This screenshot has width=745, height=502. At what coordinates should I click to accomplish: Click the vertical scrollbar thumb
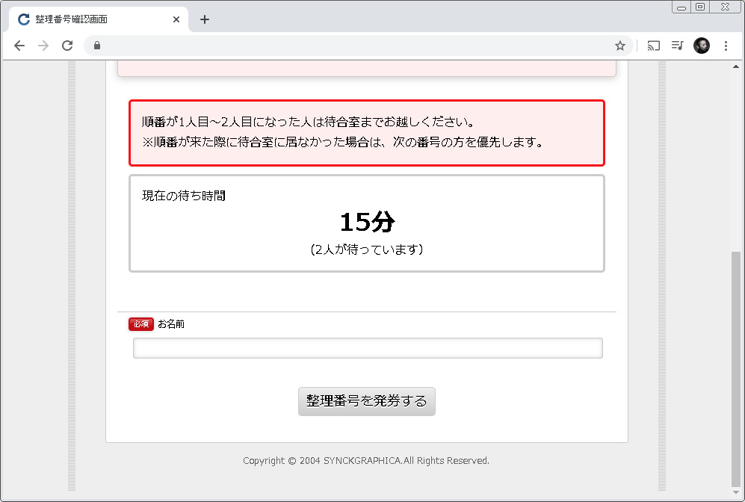tap(736, 368)
